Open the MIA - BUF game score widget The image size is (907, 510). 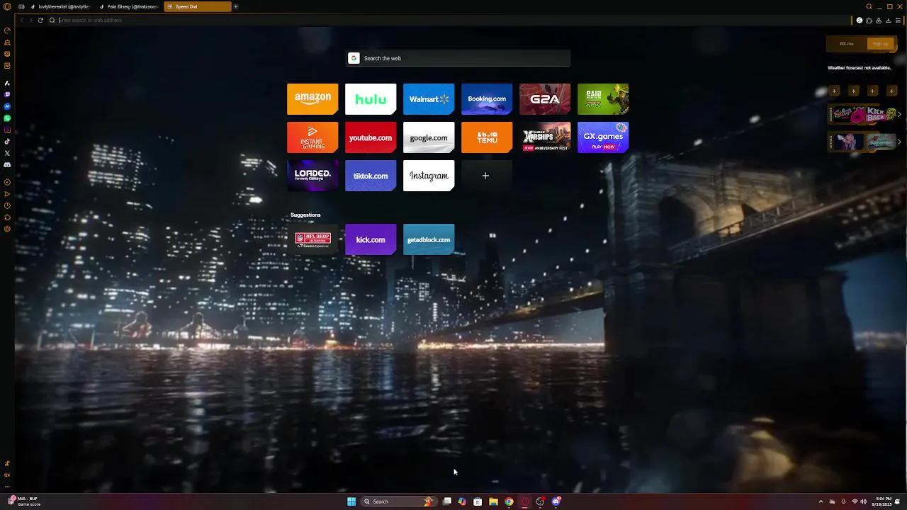(25, 501)
